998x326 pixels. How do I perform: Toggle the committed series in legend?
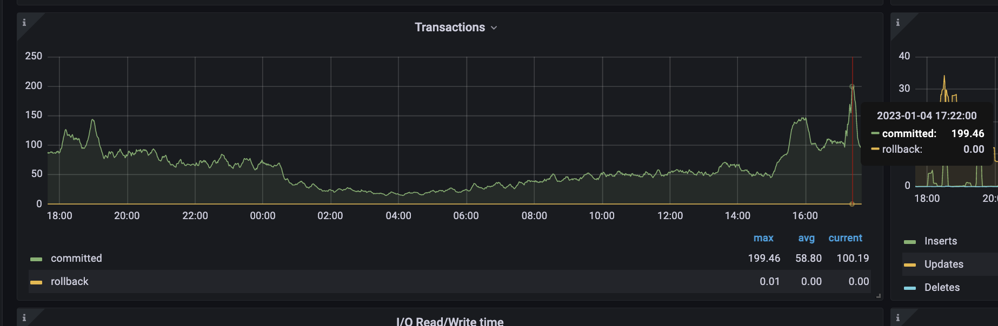pyautogui.click(x=76, y=259)
